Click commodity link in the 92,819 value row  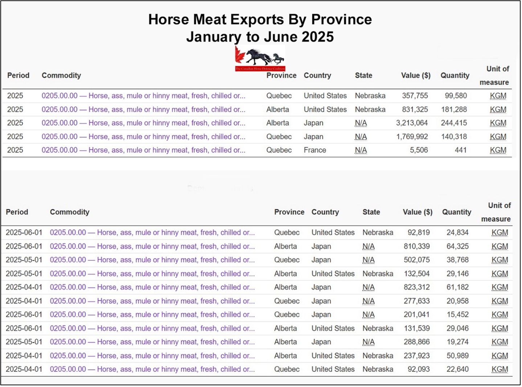(152, 233)
